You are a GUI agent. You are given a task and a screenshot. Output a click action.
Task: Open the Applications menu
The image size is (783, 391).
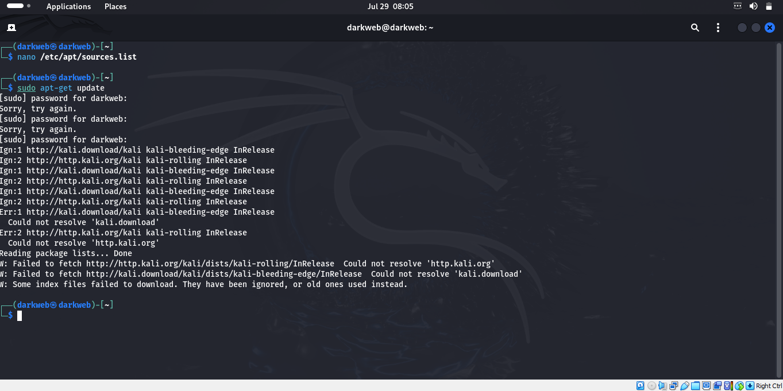point(68,6)
